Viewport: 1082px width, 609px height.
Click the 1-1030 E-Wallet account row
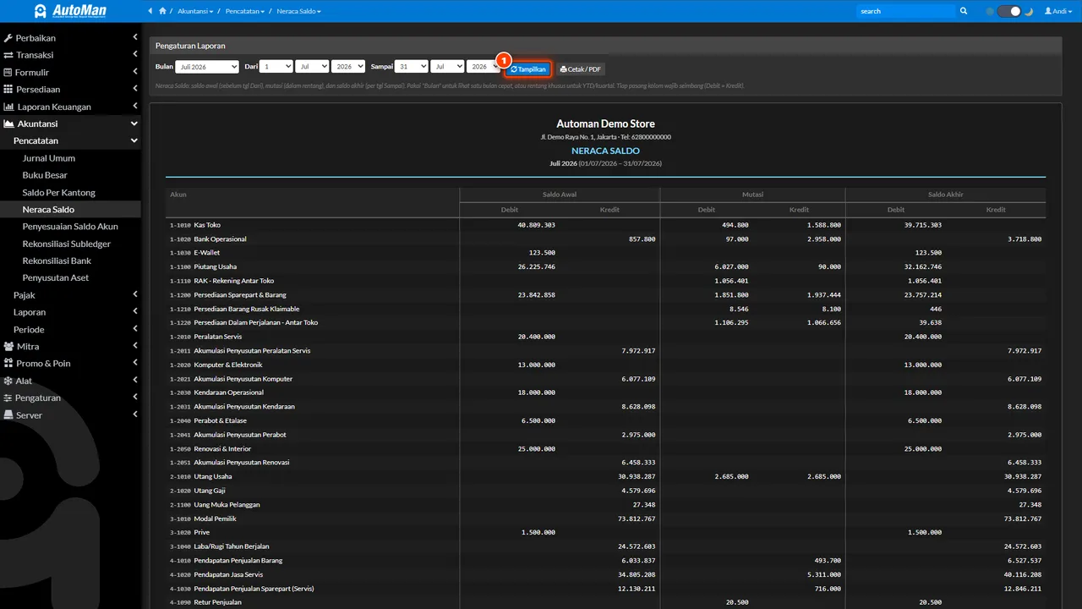(x=605, y=253)
